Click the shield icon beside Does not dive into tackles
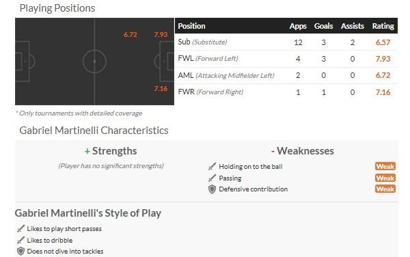This screenshot has height=257, width=410. point(20,252)
